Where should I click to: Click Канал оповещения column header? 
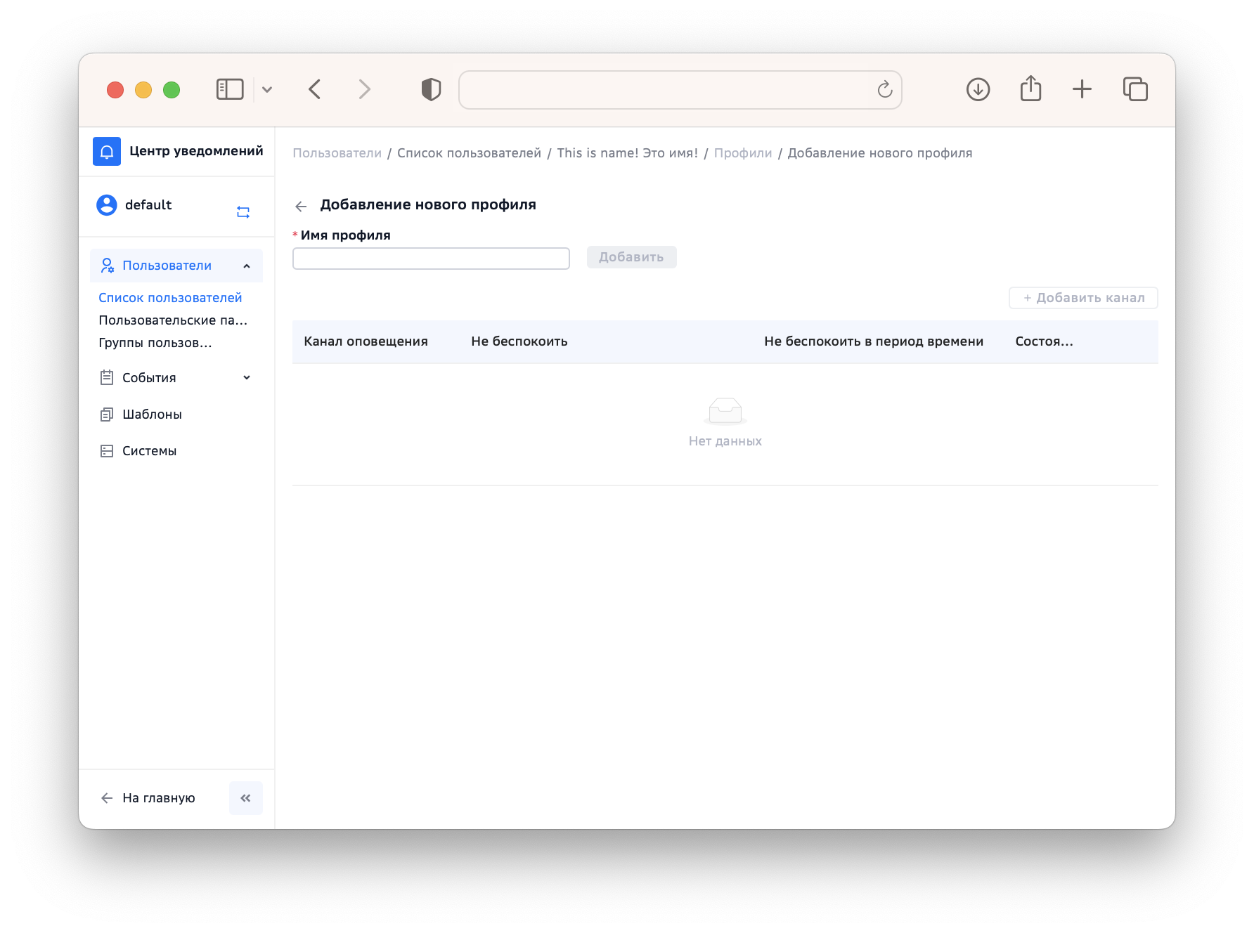366,341
